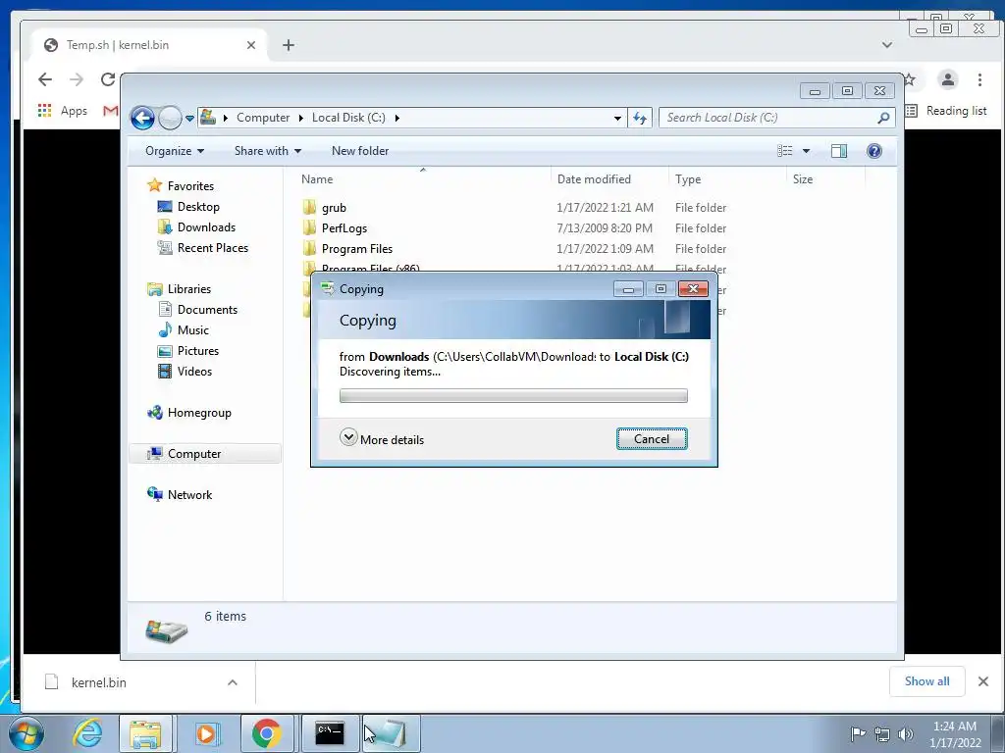
Task: Select the Temp.sh kernel.bin Chrome tab
Action: coord(149,45)
